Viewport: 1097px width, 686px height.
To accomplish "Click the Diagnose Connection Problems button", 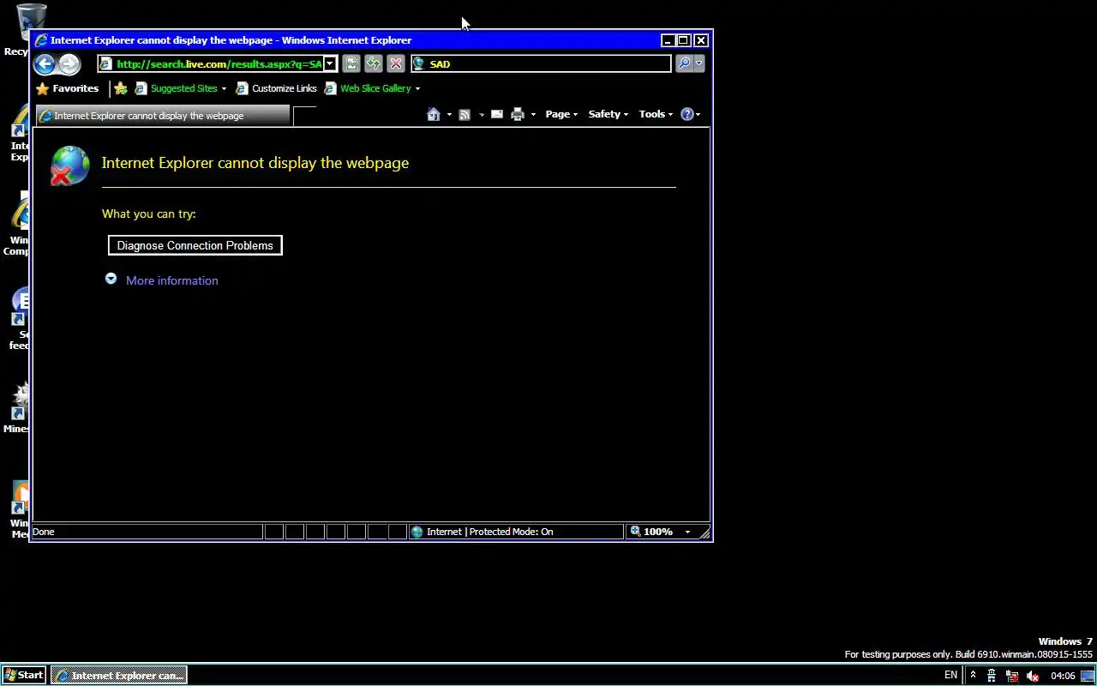I will point(195,245).
